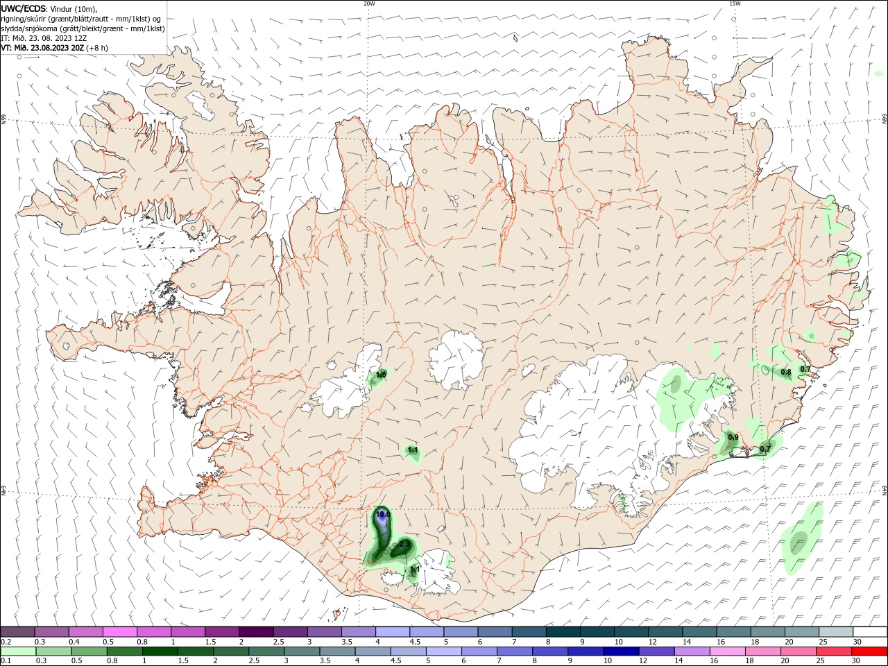Click the 'slydda/snjókoma' legend description line
The image size is (888, 666).
(x=83, y=28)
